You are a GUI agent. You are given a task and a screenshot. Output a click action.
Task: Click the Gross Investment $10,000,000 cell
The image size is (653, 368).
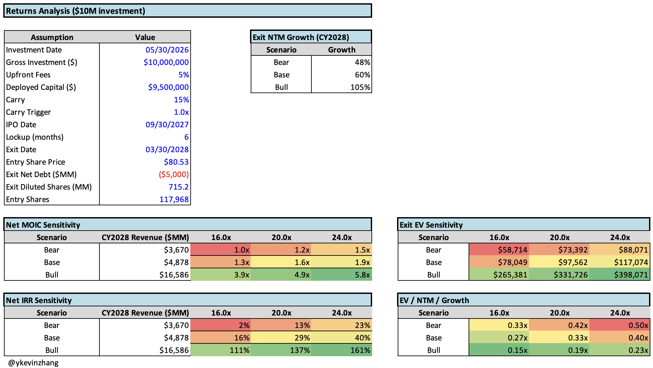click(x=145, y=62)
